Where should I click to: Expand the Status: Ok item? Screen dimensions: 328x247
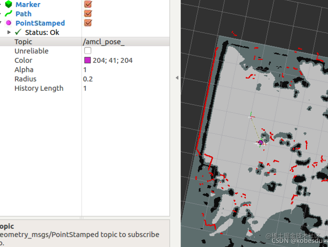tap(9, 32)
